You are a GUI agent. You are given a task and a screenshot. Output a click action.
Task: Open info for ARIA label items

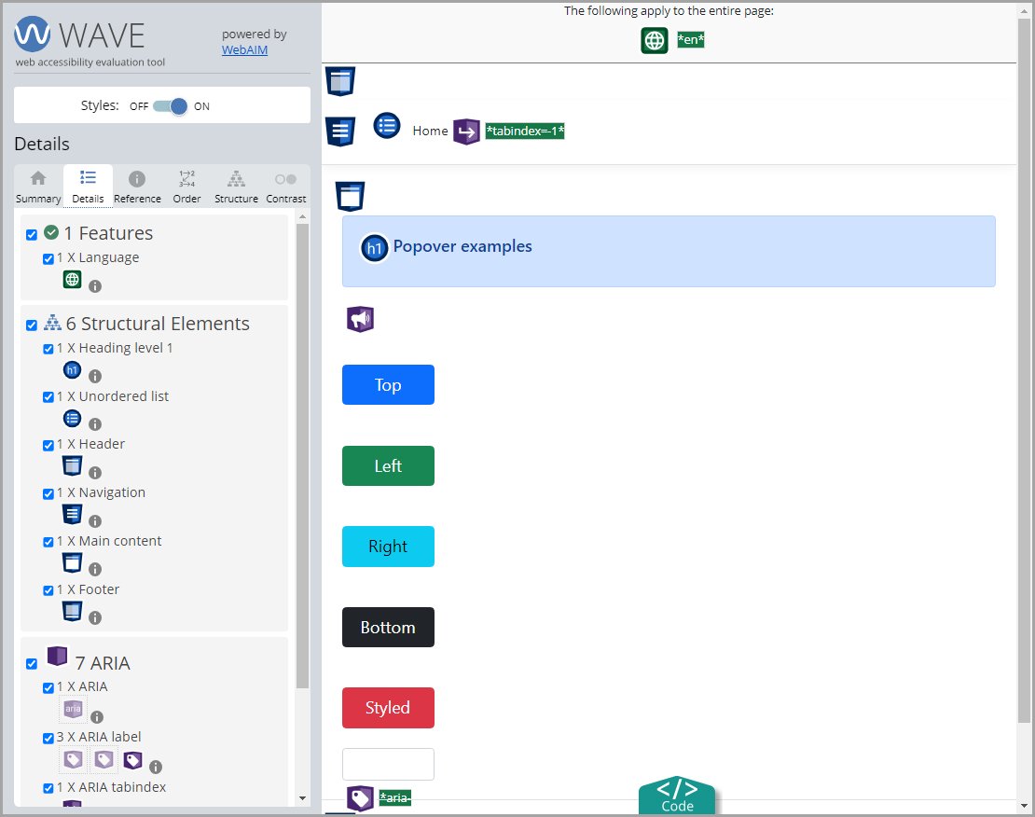(x=156, y=767)
